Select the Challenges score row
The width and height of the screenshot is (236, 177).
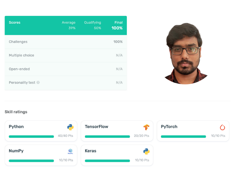point(66,42)
